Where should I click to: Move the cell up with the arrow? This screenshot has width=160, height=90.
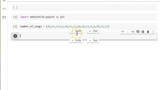pos(123,32)
